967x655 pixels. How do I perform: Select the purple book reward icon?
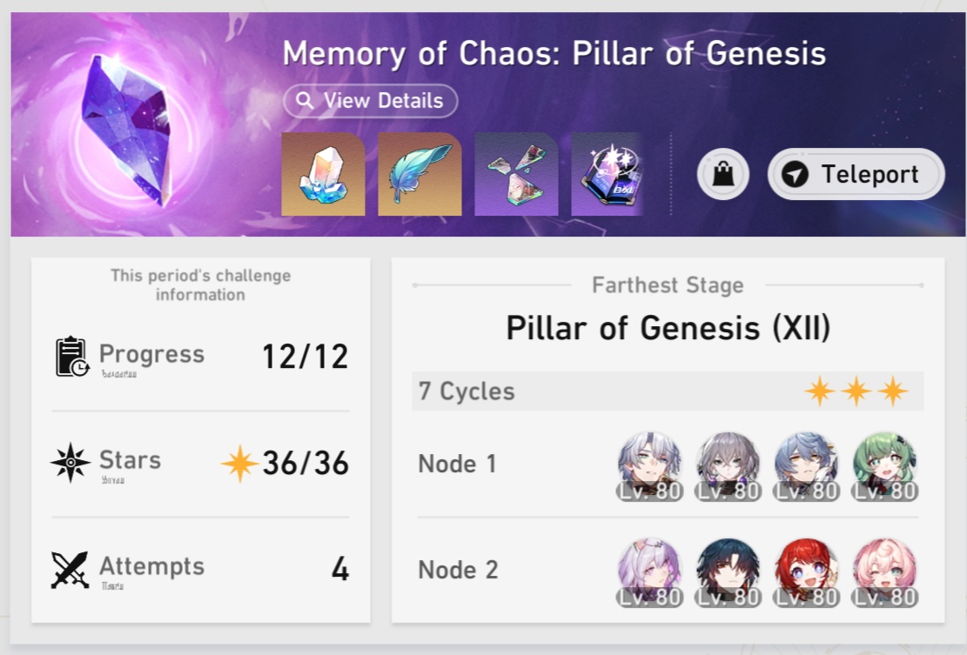tap(608, 174)
